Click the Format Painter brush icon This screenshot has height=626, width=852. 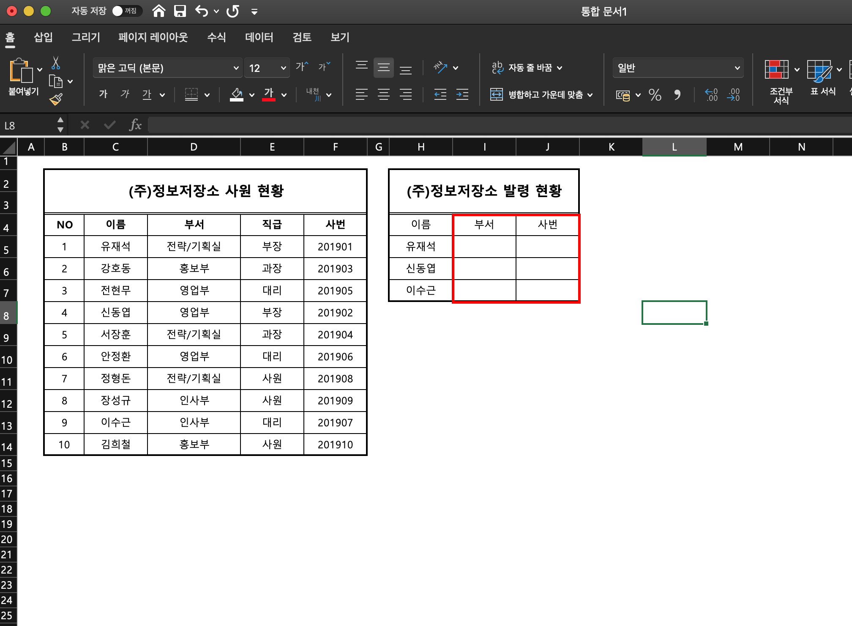tap(56, 99)
